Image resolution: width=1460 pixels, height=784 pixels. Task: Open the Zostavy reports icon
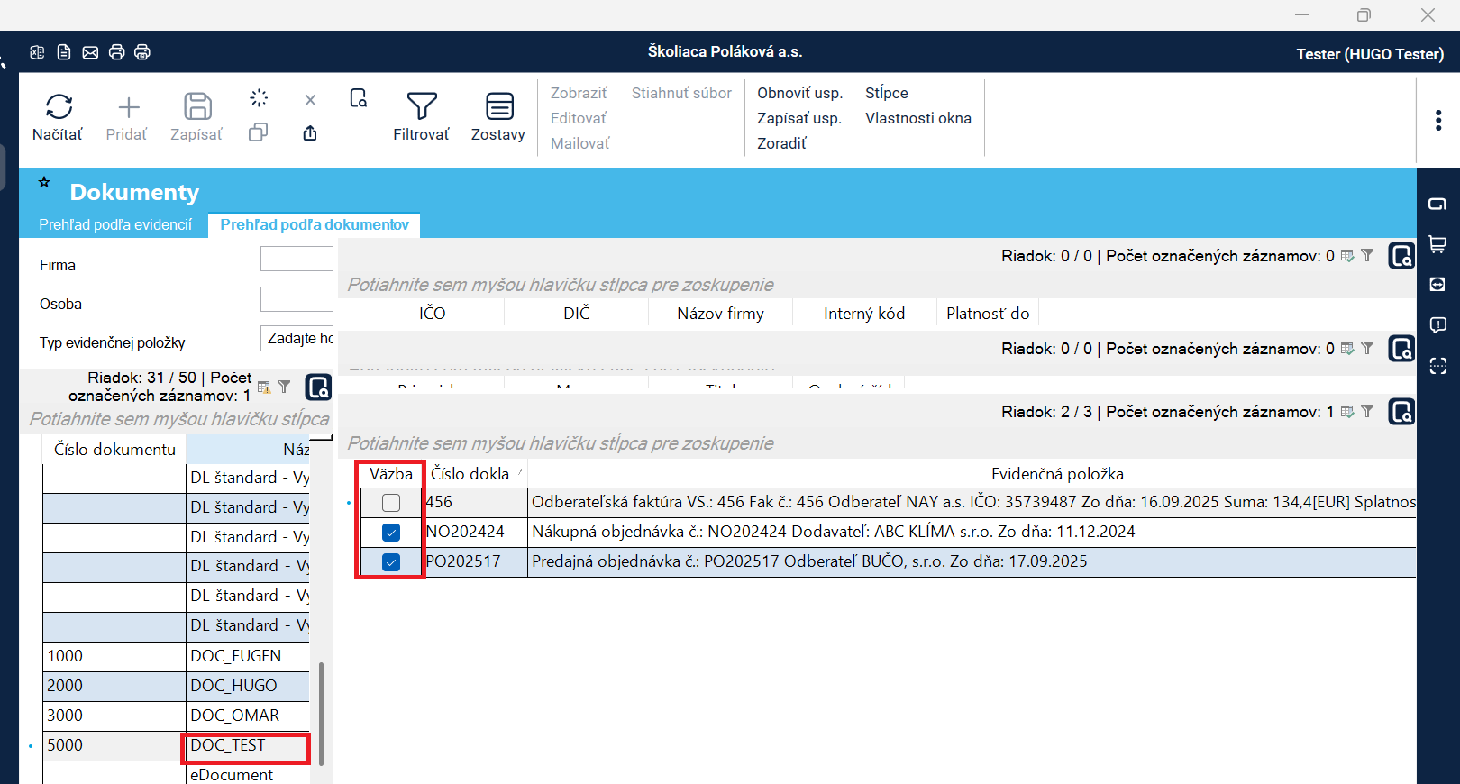click(498, 106)
